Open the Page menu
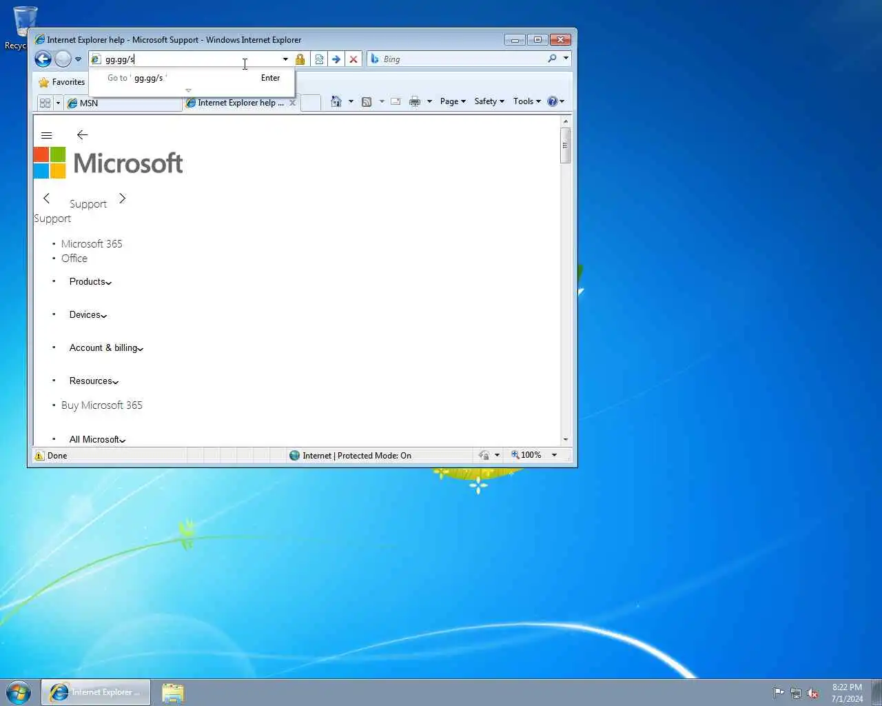The width and height of the screenshot is (882, 706). (453, 101)
